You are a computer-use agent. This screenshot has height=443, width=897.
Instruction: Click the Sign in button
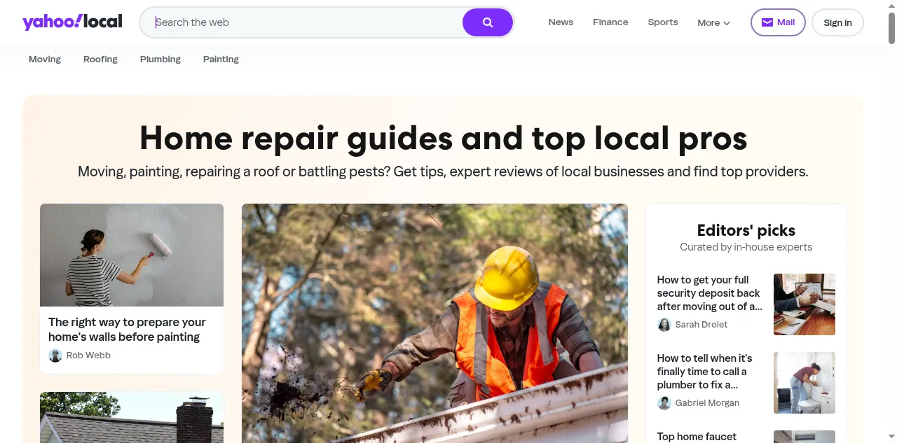pyautogui.click(x=837, y=22)
